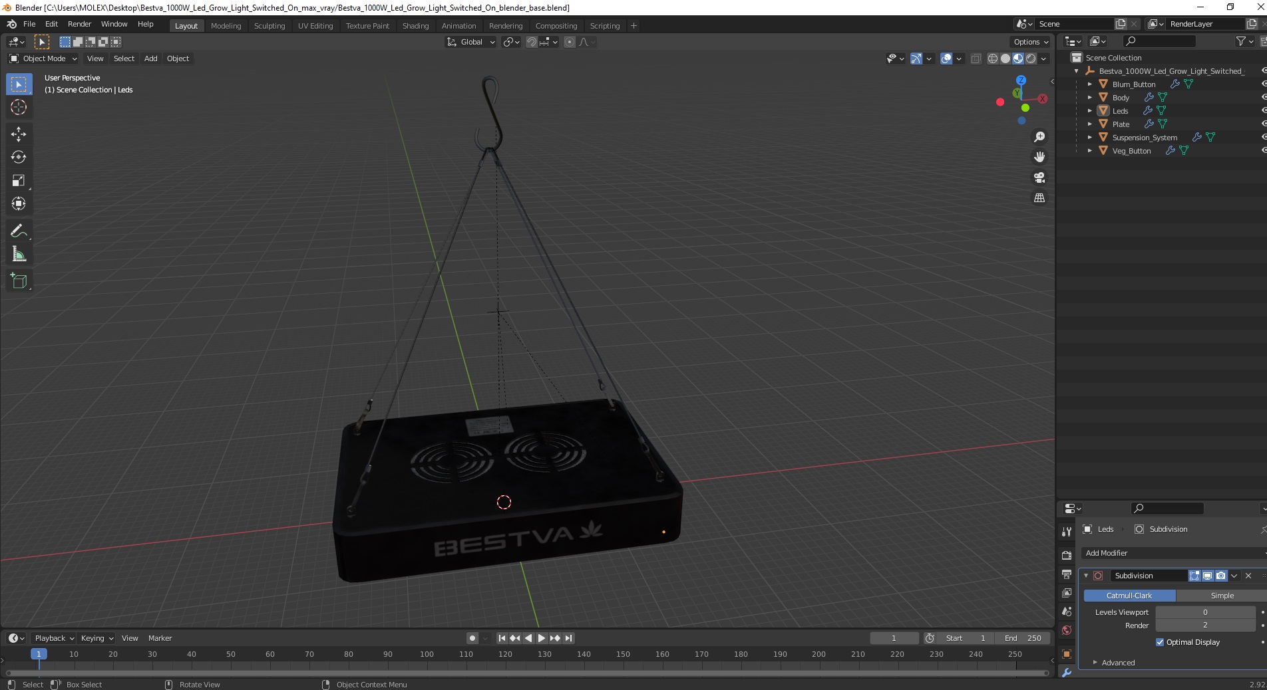Screen dimensions: 1267x690
Task: Toggle wireframe viewport shading
Action: pyautogui.click(x=992, y=58)
